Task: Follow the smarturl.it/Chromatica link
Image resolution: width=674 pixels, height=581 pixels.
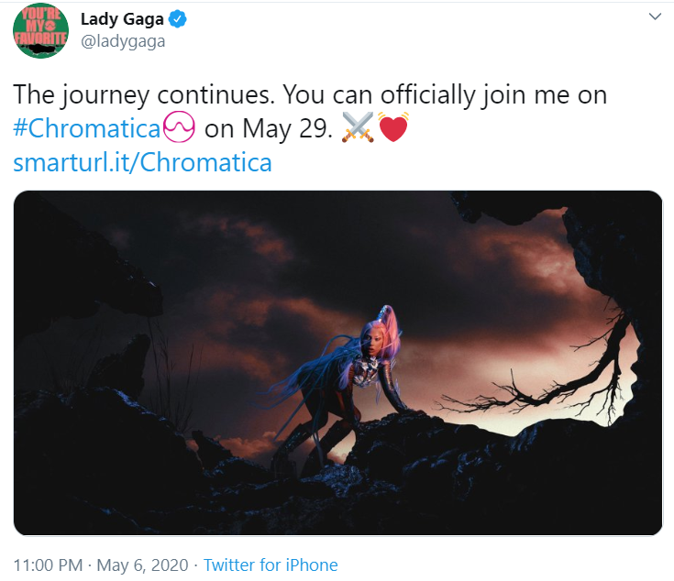Action: tap(142, 162)
